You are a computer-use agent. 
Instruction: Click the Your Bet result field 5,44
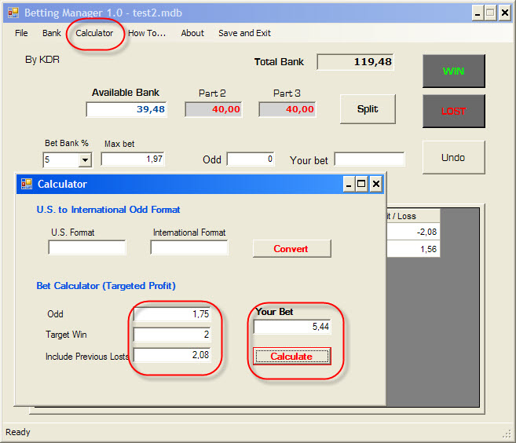coord(292,327)
